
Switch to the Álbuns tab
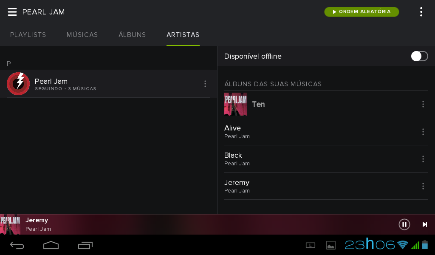[133, 35]
